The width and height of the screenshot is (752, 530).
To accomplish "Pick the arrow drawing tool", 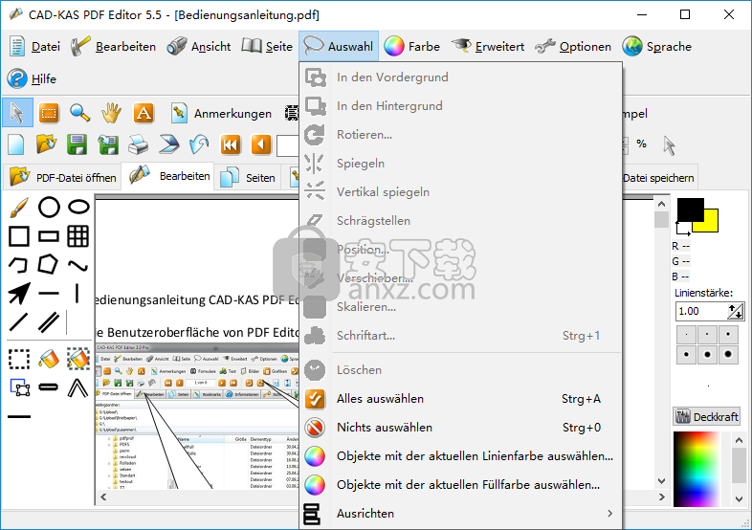I will [x=19, y=294].
